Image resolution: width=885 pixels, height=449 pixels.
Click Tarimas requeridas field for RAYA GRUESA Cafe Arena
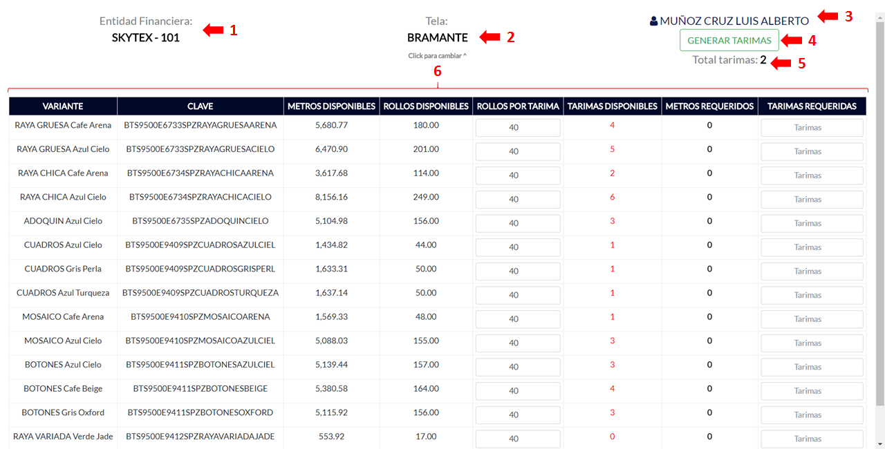[812, 127]
